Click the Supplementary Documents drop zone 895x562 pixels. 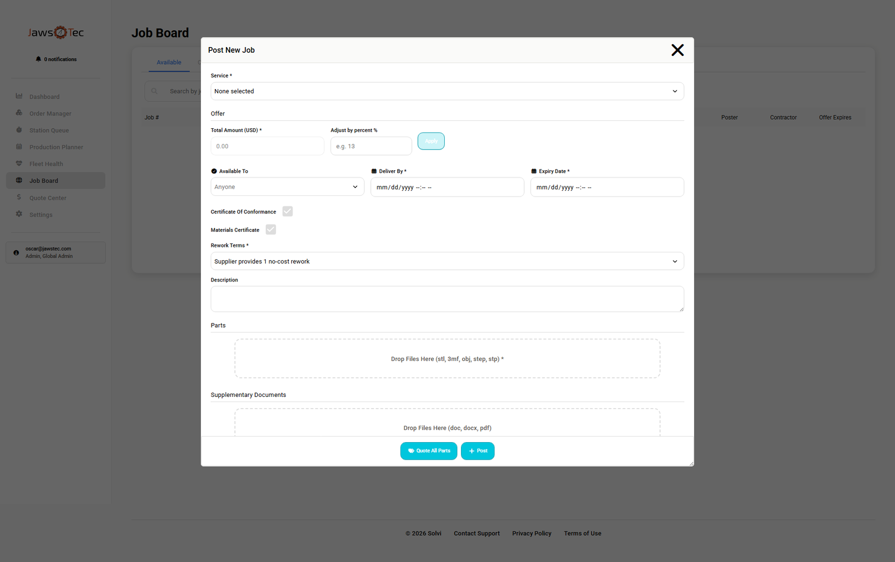point(447,423)
